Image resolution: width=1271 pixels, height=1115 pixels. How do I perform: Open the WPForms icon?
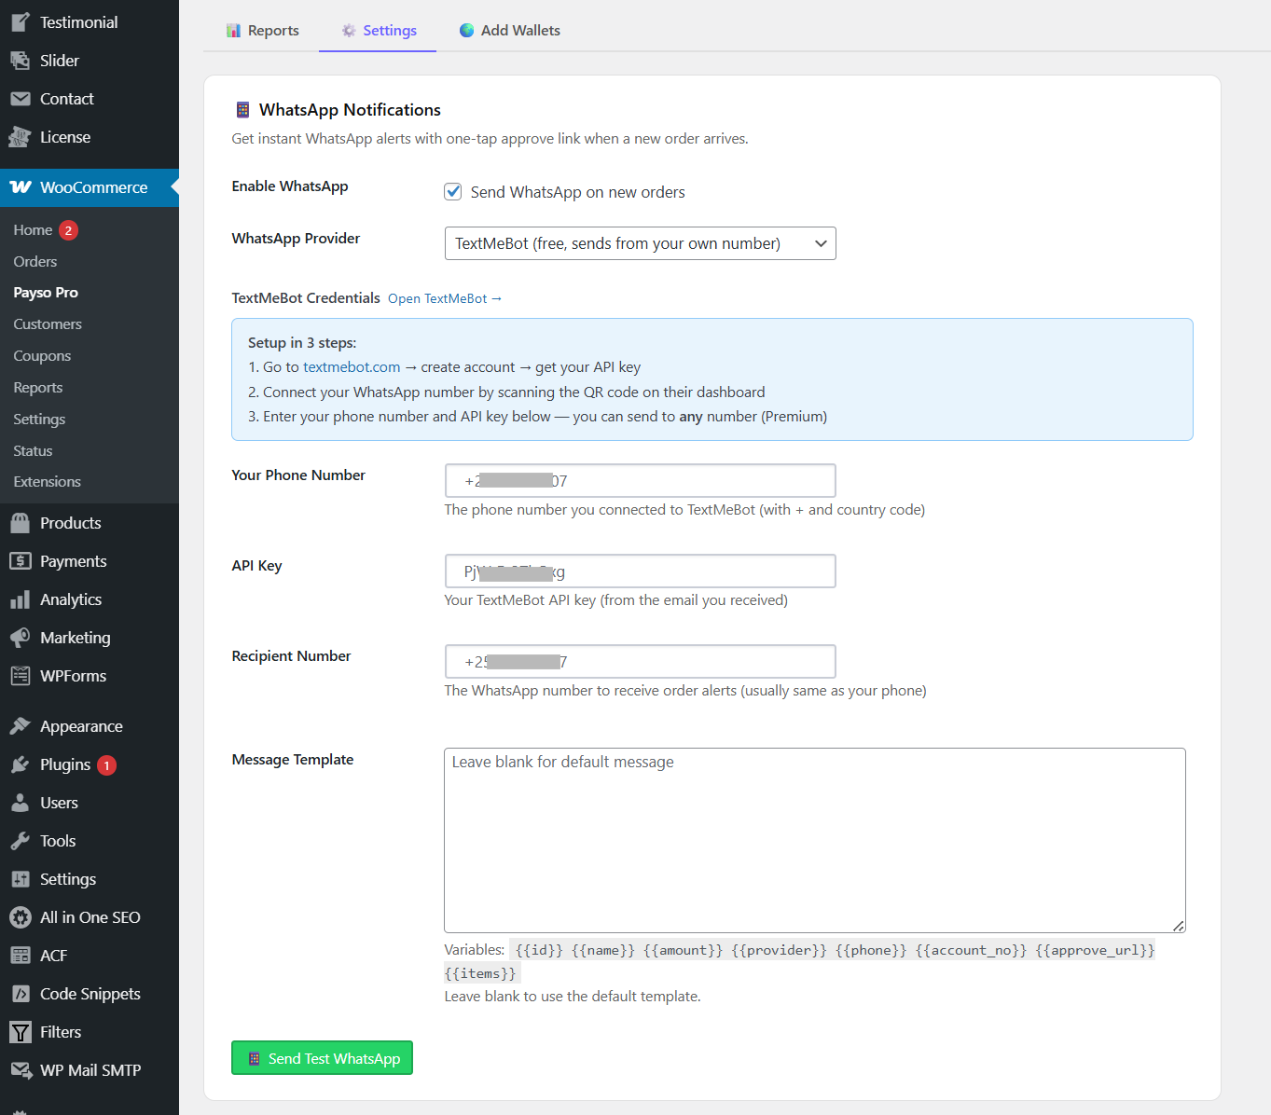pos(20,675)
